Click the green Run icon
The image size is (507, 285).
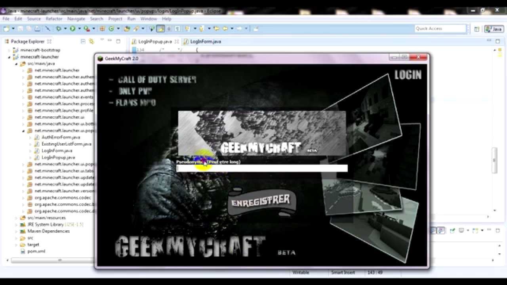72,28
